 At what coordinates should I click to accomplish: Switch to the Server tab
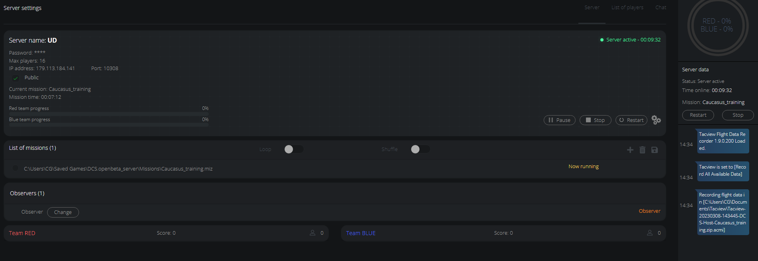pos(592,8)
